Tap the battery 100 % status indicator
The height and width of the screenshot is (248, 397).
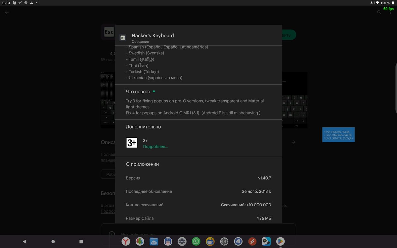pyautogui.click(x=388, y=3)
